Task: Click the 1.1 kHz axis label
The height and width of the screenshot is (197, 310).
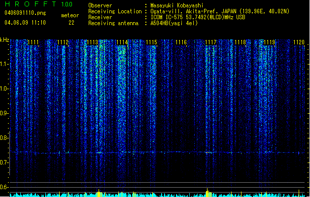Action: [4, 64]
